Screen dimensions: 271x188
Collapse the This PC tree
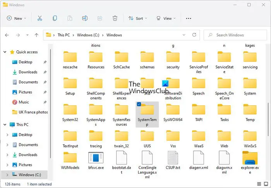pos(5,125)
